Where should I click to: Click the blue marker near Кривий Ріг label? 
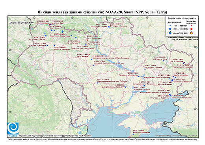tap(126, 87)
